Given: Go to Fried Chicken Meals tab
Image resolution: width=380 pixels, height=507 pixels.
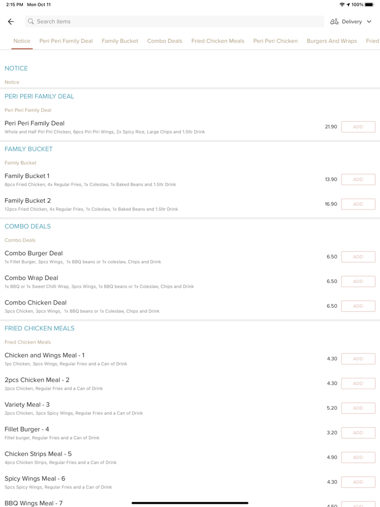Looking at the screenshot, I should [218, 41].
